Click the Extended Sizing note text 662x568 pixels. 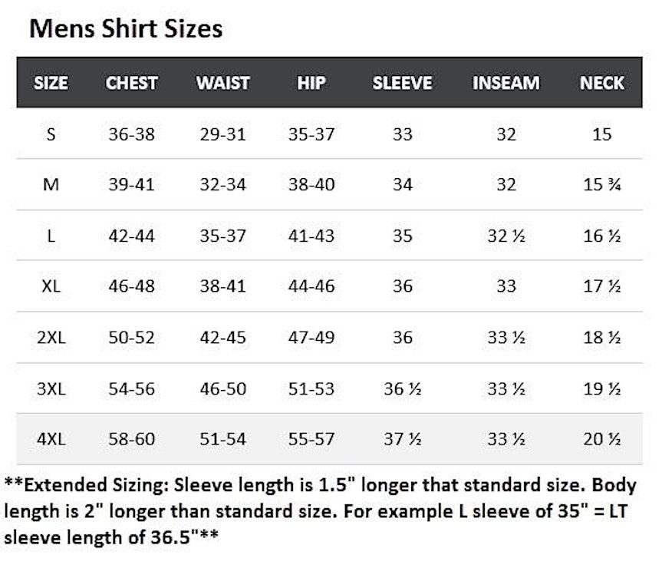tap(320, 511)
